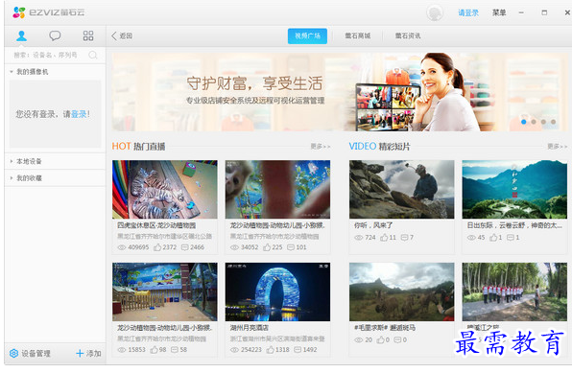Open the tiger cubs live stream thumbnail
The image size is (572, 373).
pyautogui.click(x=164, y=189)
